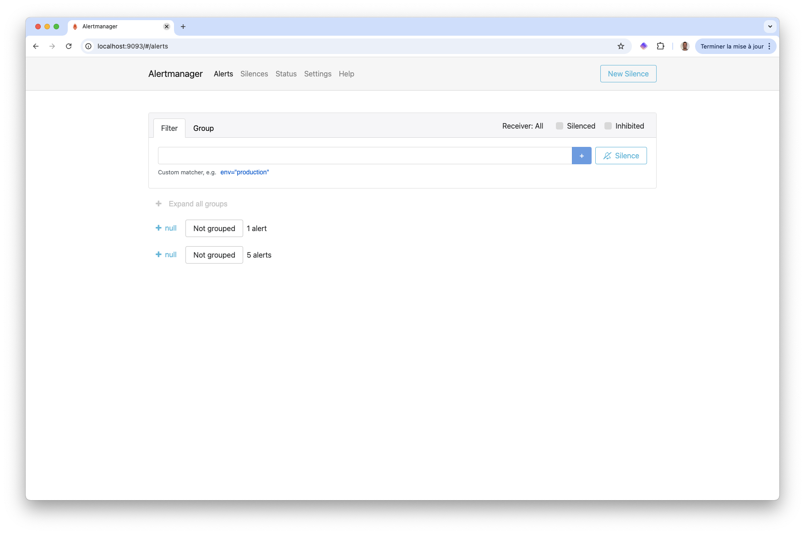Expand the first null alert group
805x534 pixels.
click(x=158, y=228)
